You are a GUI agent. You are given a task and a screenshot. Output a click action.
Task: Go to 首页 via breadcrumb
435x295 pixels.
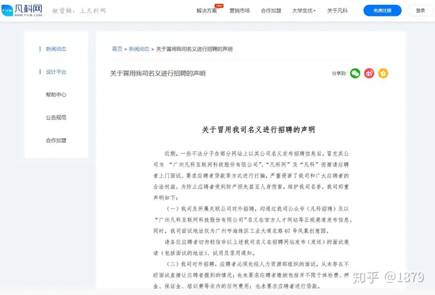[x=117, y=49]
